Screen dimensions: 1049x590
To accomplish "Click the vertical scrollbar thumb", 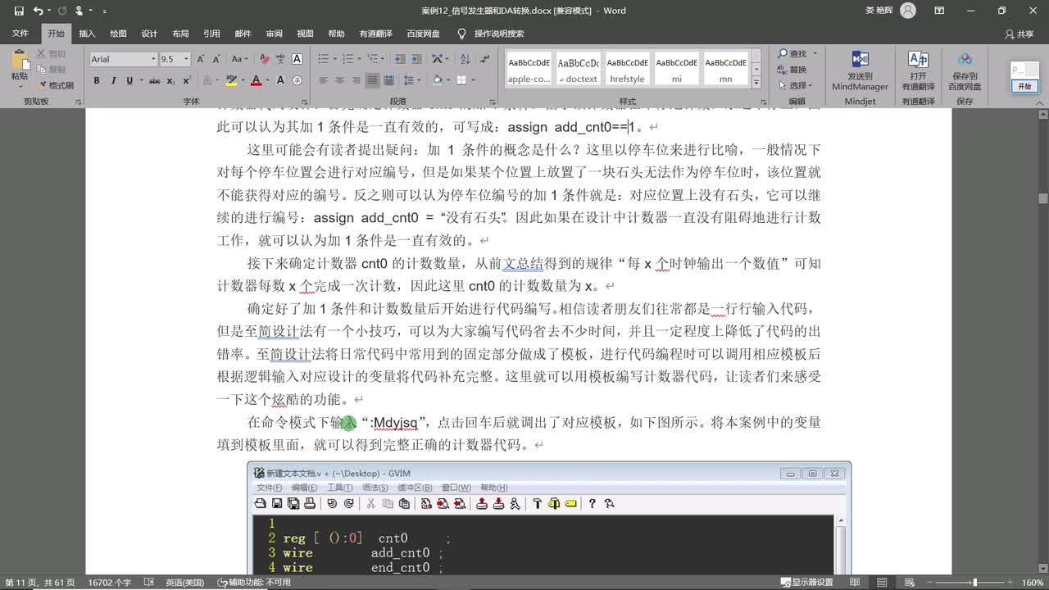I will coord(1043,198).
